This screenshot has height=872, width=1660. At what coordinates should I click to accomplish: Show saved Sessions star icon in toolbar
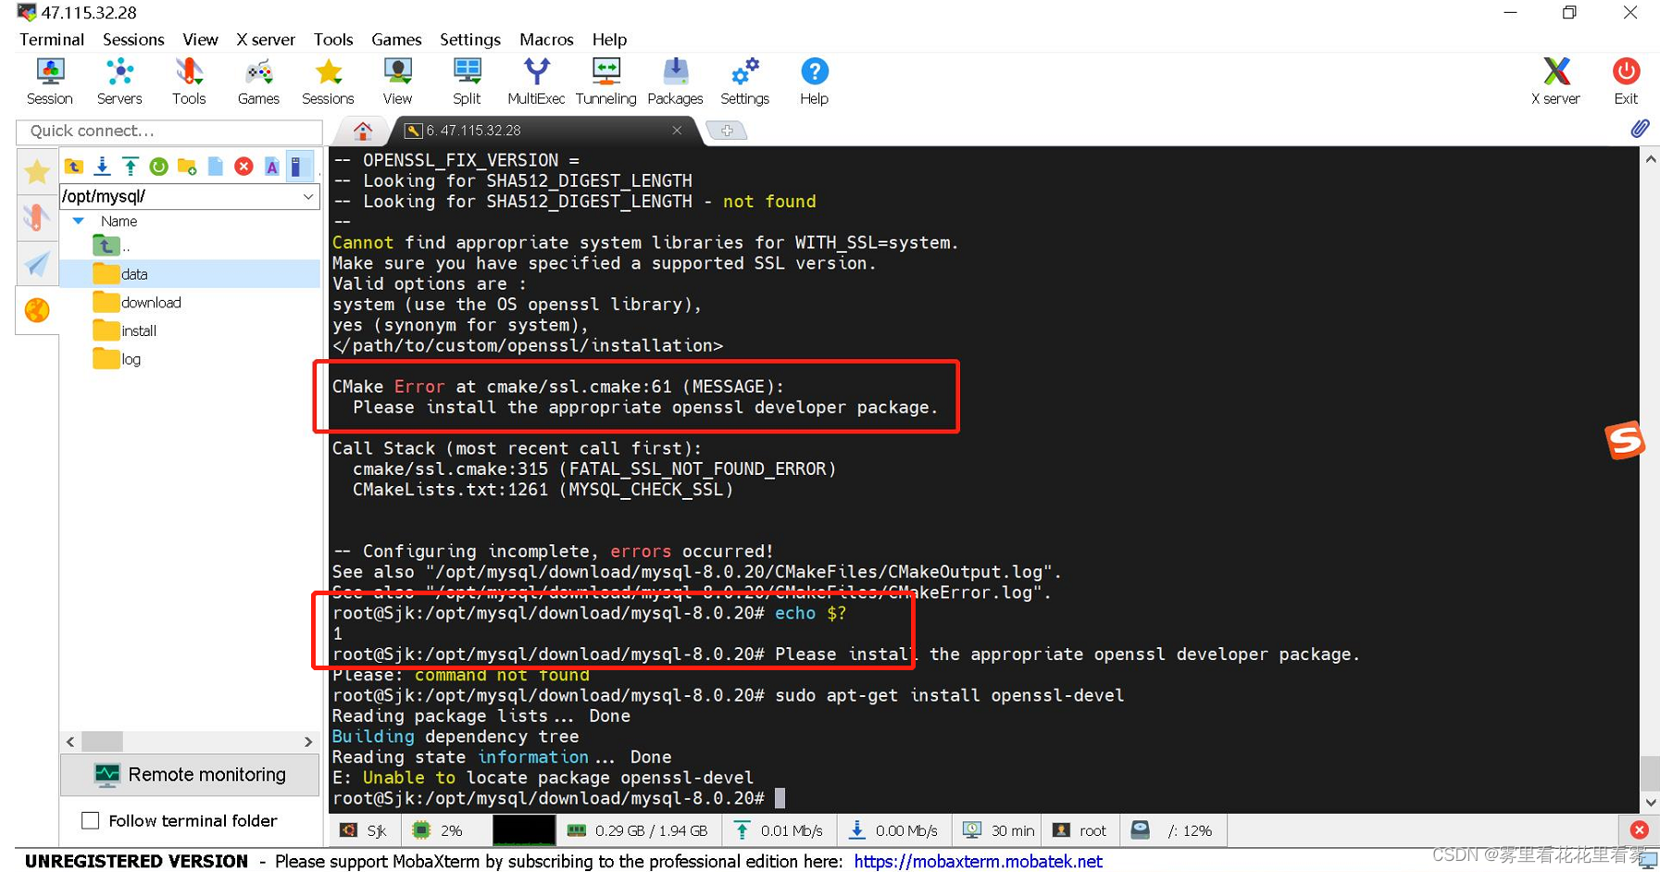pos(328,81)
